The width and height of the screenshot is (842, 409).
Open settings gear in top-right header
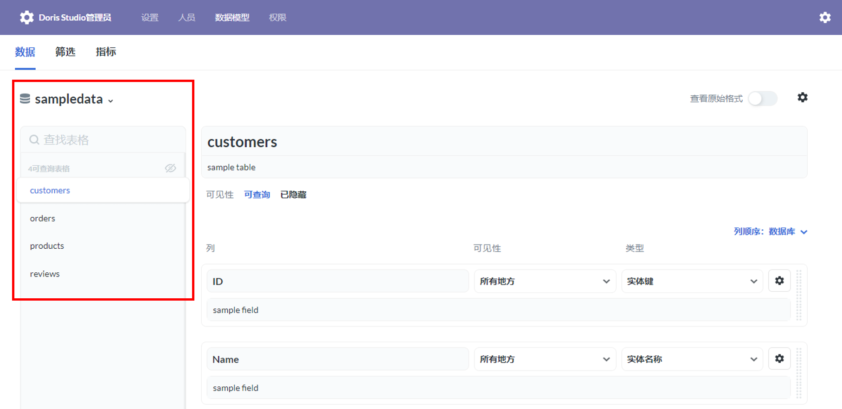825,18
